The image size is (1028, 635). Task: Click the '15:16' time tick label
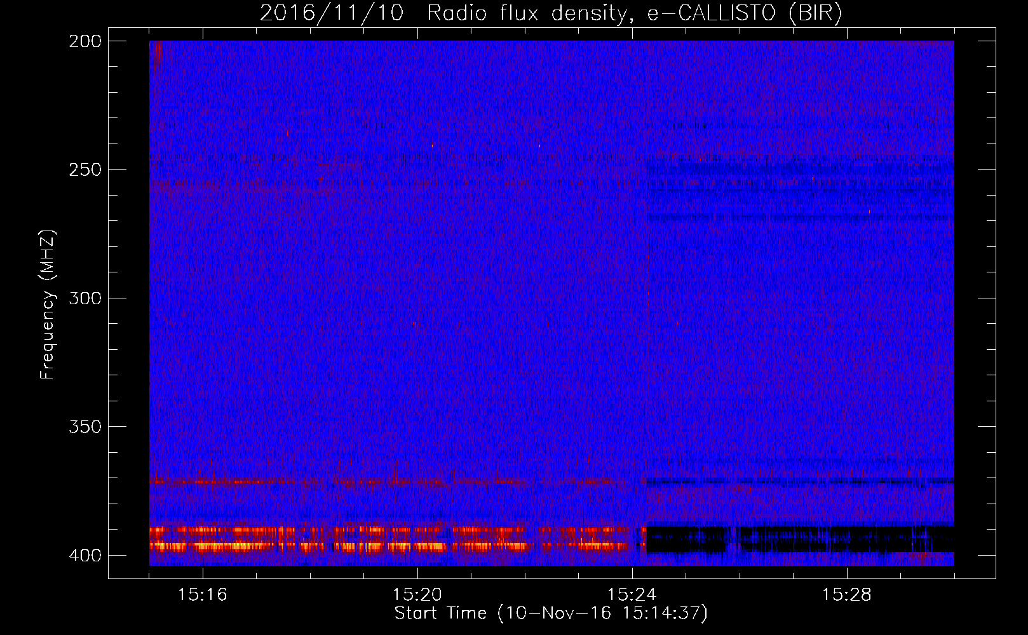[x=203, y=595]
